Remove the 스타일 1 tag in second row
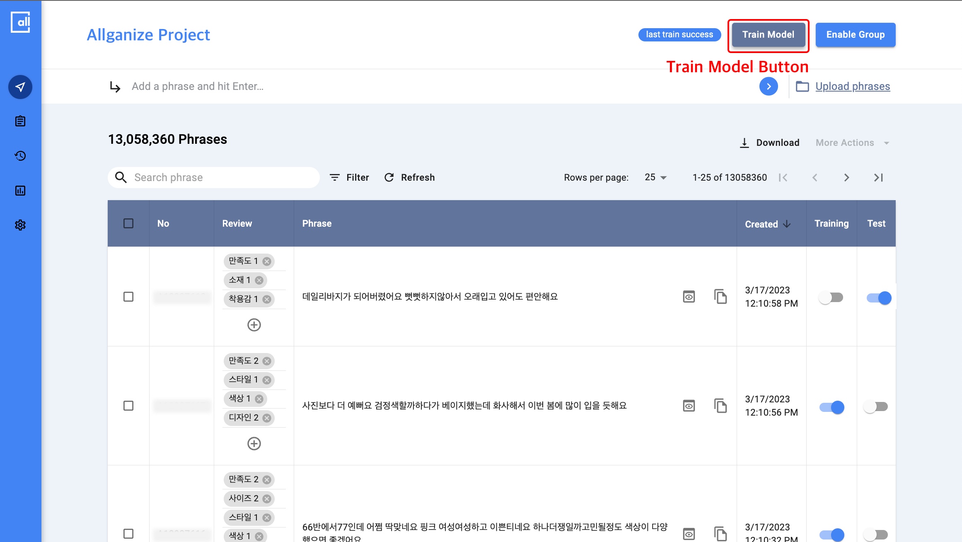Screen dimensions: 962x542 coord(267,380)
